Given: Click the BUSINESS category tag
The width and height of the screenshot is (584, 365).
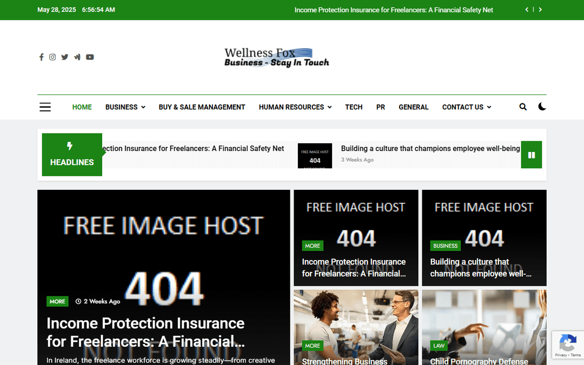Looking at the screenshot, I should tap(445, 245).
